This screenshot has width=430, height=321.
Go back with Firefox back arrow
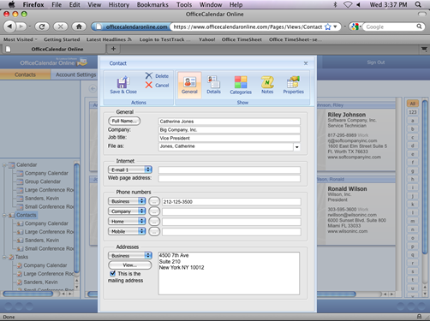coord(9,27)
